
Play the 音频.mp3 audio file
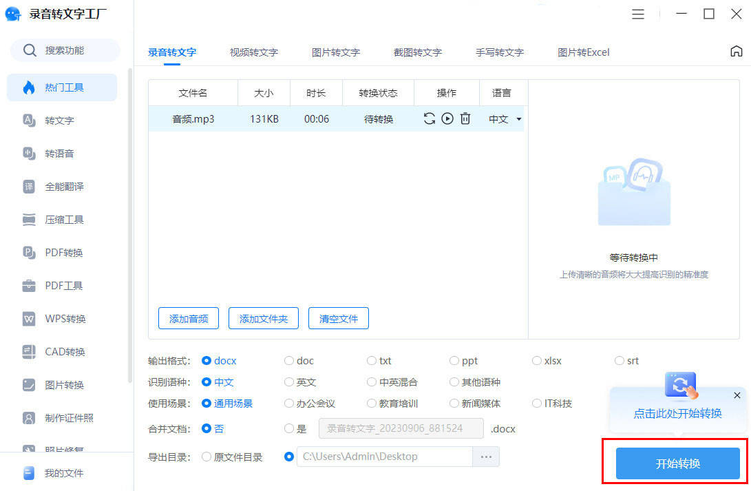(x=447, y=118)
